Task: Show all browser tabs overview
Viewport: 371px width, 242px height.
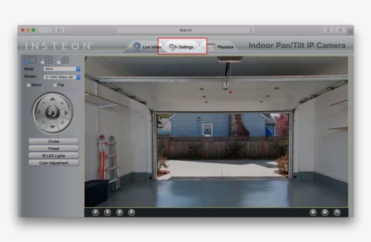Action: pyautogui.click(x=340, y=30)
